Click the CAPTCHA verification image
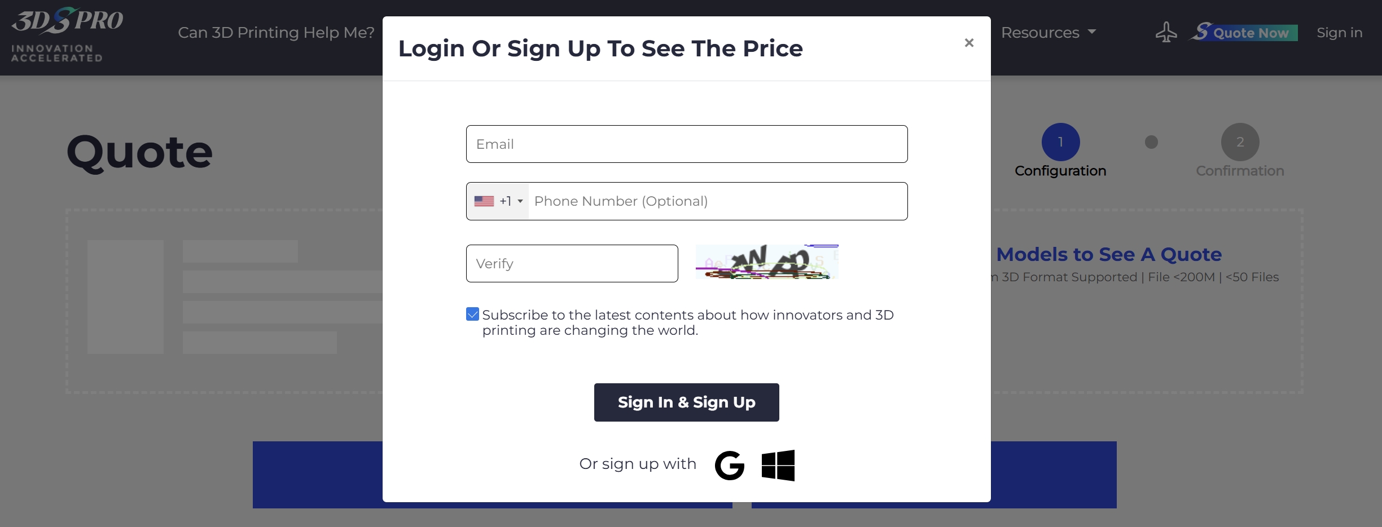Image resolution: width=1382 pixels, height=527 pixels. (x=766, y=262)
